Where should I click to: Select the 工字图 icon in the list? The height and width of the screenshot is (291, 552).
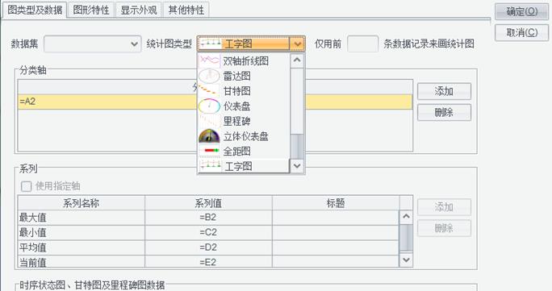210,166
